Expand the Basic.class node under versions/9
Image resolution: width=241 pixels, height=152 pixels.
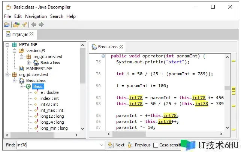(x=29, y=63)
